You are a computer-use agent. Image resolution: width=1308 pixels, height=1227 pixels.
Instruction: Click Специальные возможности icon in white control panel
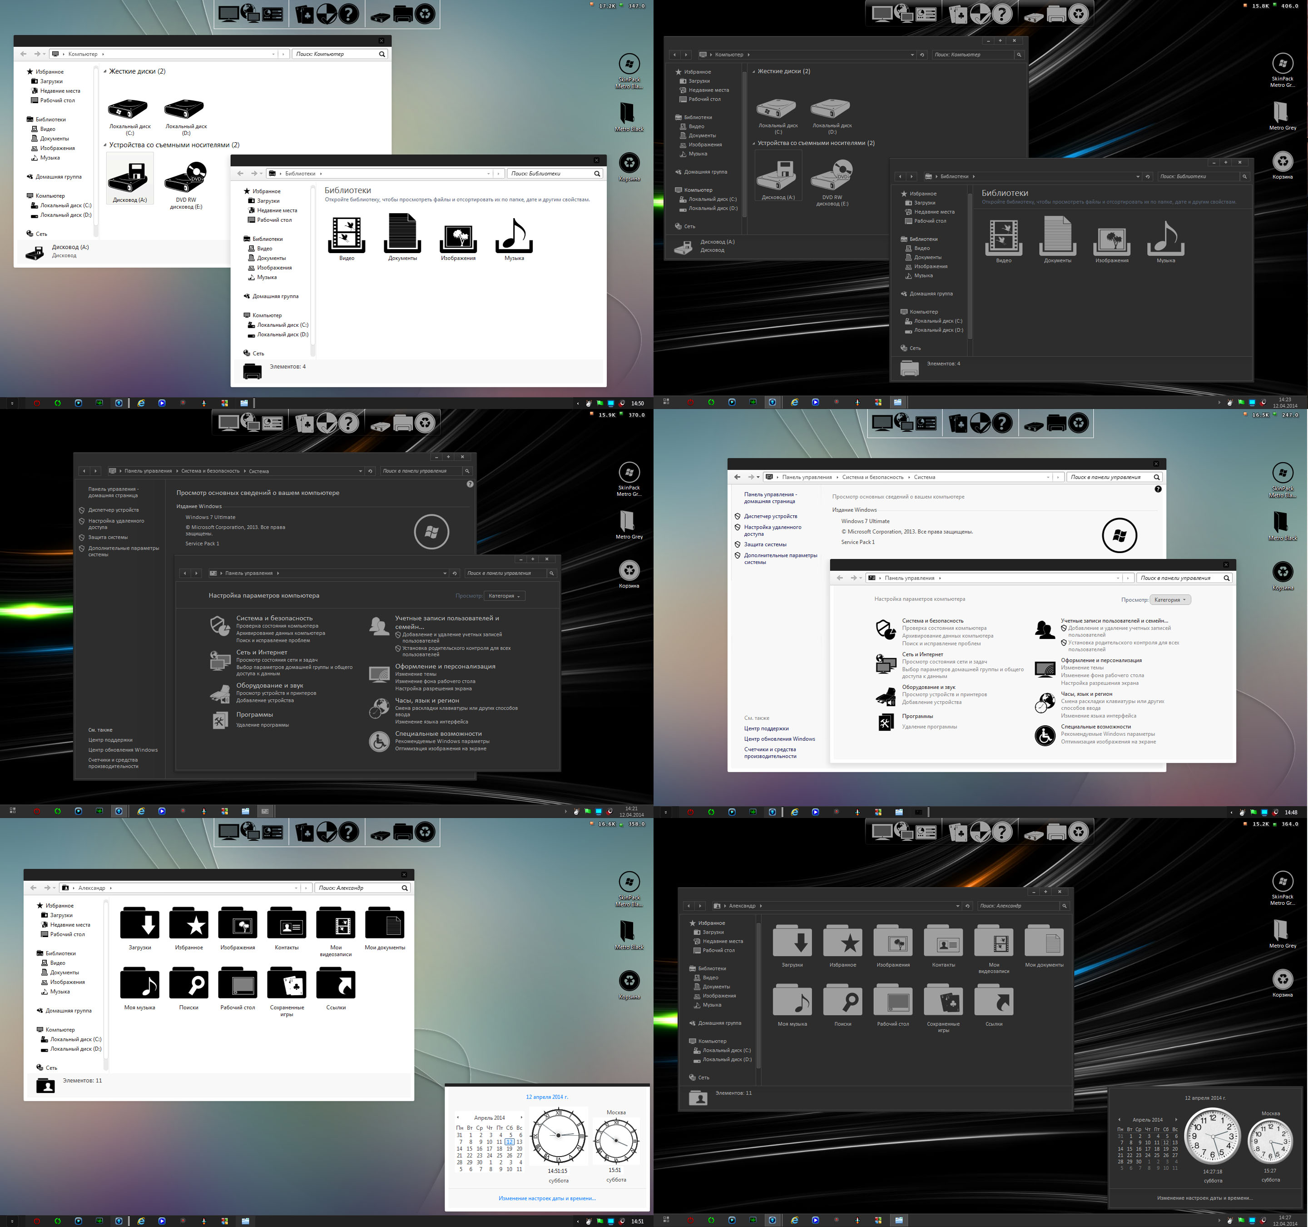[1045, 735]
